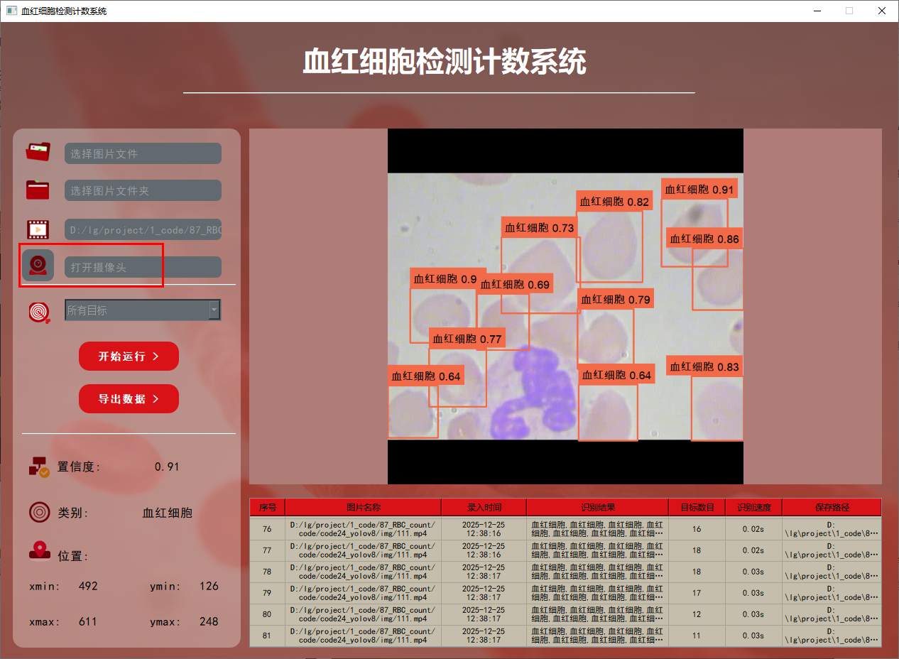Click the webcam camera icon

pos(38,266)
